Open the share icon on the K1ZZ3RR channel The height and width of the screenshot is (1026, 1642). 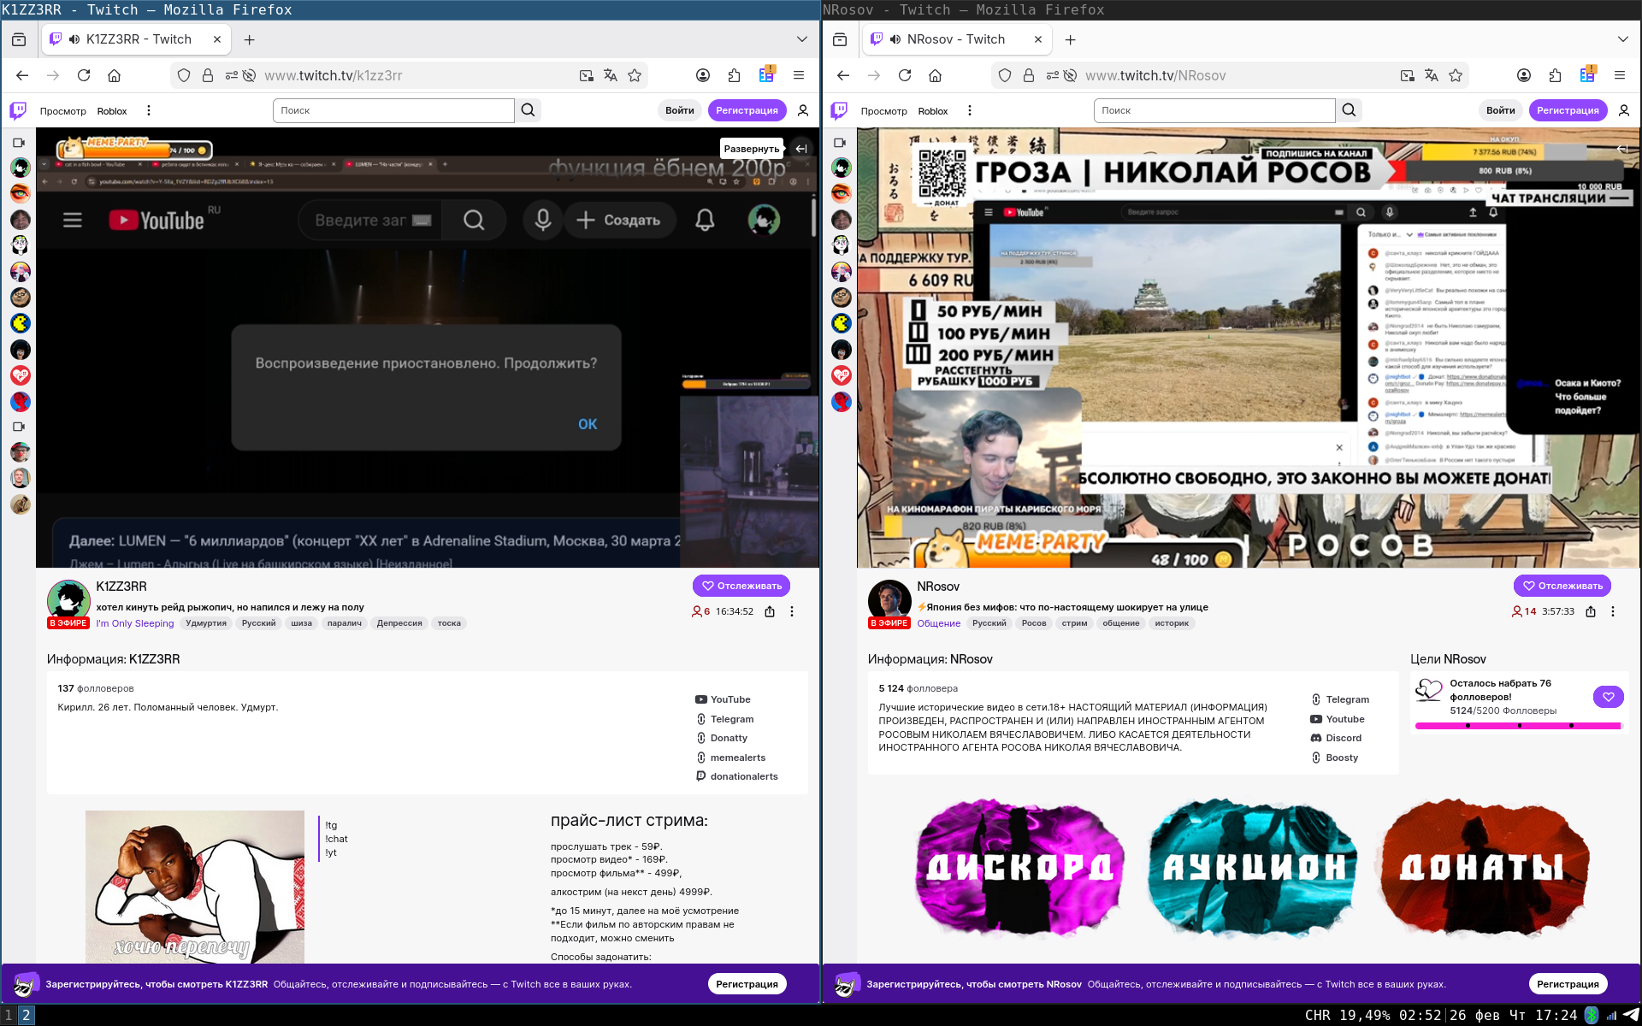click(770, 611)
